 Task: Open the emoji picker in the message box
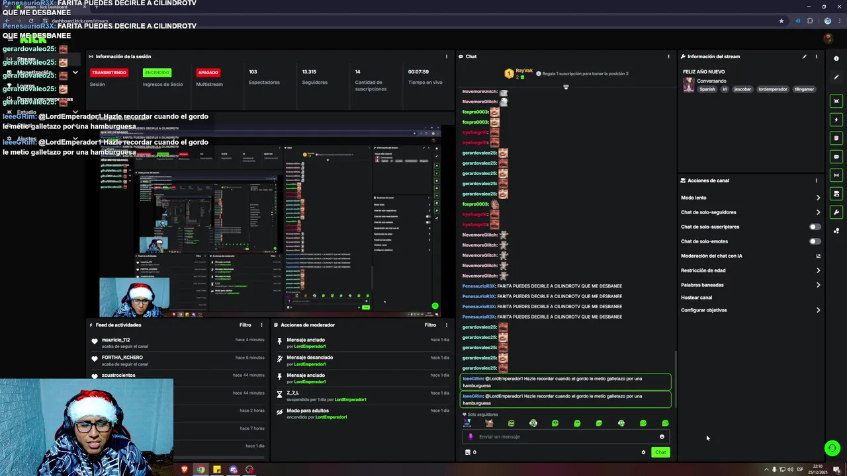click(x=662, y=436)
